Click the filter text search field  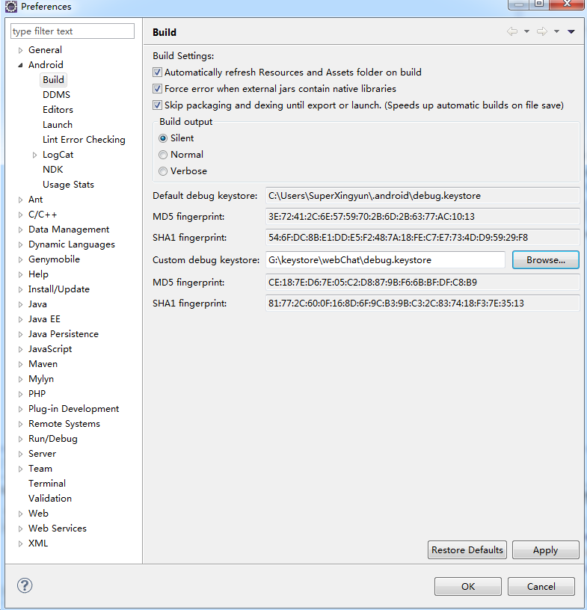[73, 31]
